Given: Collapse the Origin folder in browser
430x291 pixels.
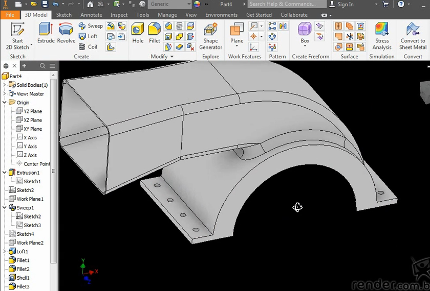Looking at the screenshot, I should tap(5, 103).
